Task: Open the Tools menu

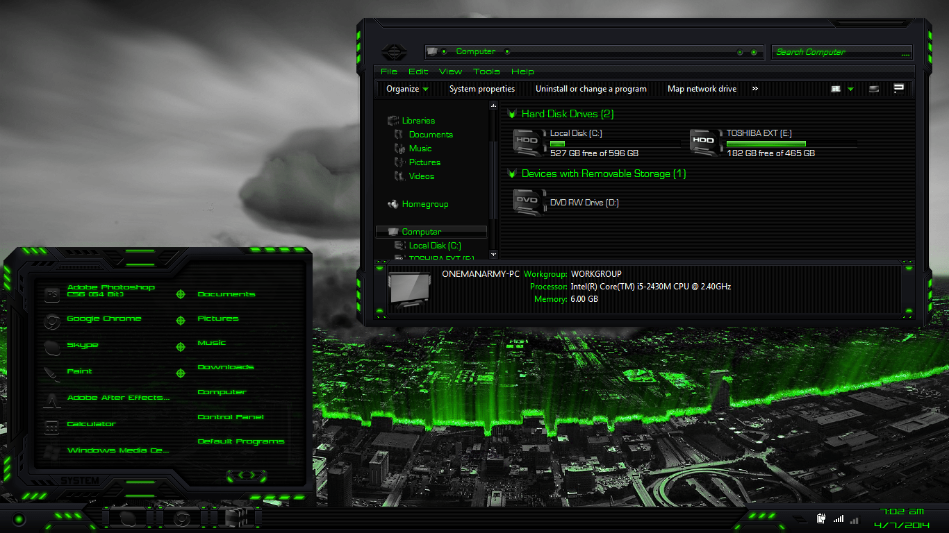Action: (x=486, y=71)
